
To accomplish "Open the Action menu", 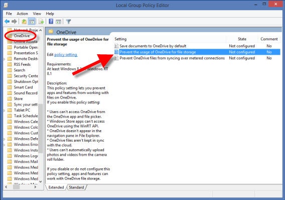I will pyautogui.click(x=23, y=14).
